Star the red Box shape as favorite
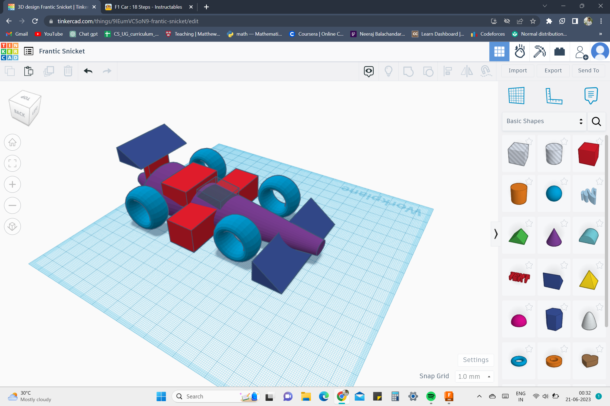Image resolution: width=610 pixels, height=406 pixels. (x=600, y=141)
